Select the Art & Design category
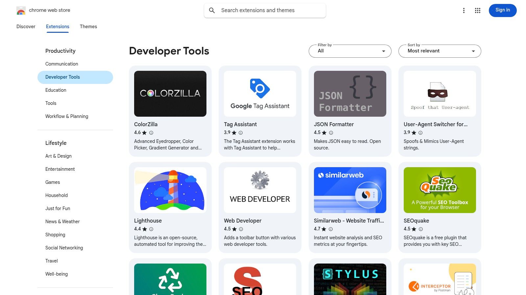 [x=59, y=156]
